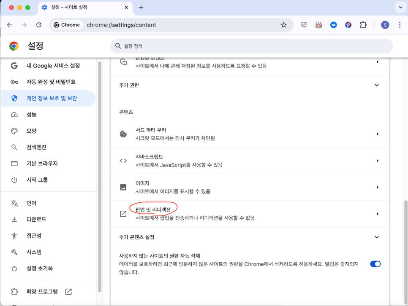Click the 설정 검색 search field
408x306 pixels.
[x=251, y=46]
